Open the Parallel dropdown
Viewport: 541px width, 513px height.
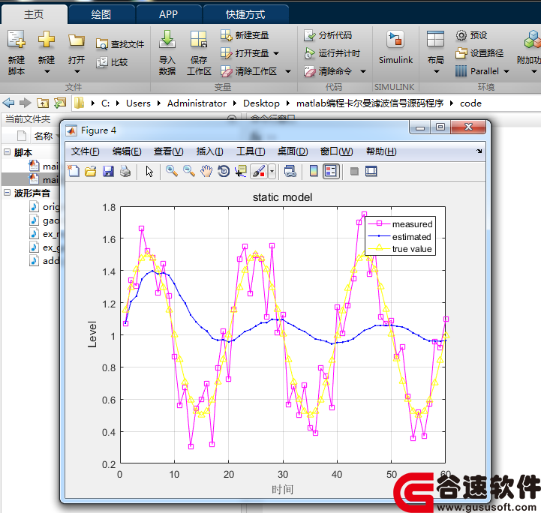pos(482,71)
